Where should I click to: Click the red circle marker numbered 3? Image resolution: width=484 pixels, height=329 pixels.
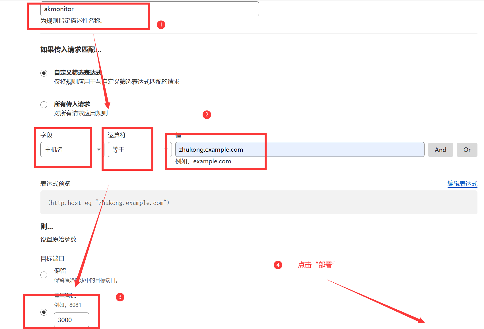point(120,297)
